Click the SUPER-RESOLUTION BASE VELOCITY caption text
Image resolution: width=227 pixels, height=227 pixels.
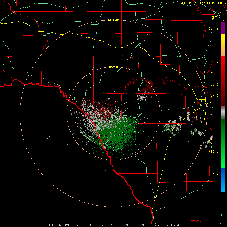[x=79, y=225]
